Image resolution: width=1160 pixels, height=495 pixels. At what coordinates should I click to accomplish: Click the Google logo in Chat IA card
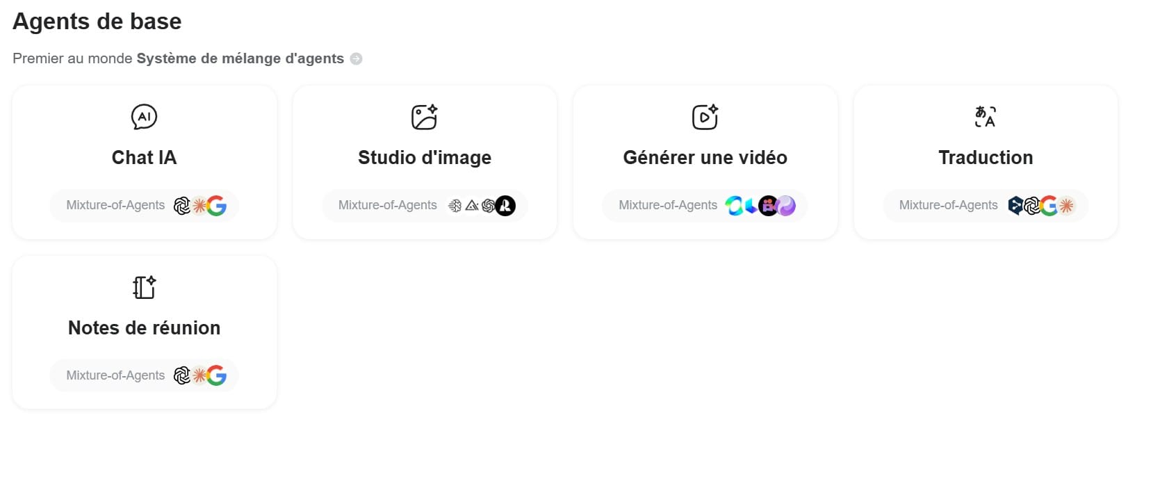pos(217,206)
